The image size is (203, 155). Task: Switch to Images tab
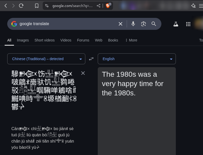click(23, 40)
